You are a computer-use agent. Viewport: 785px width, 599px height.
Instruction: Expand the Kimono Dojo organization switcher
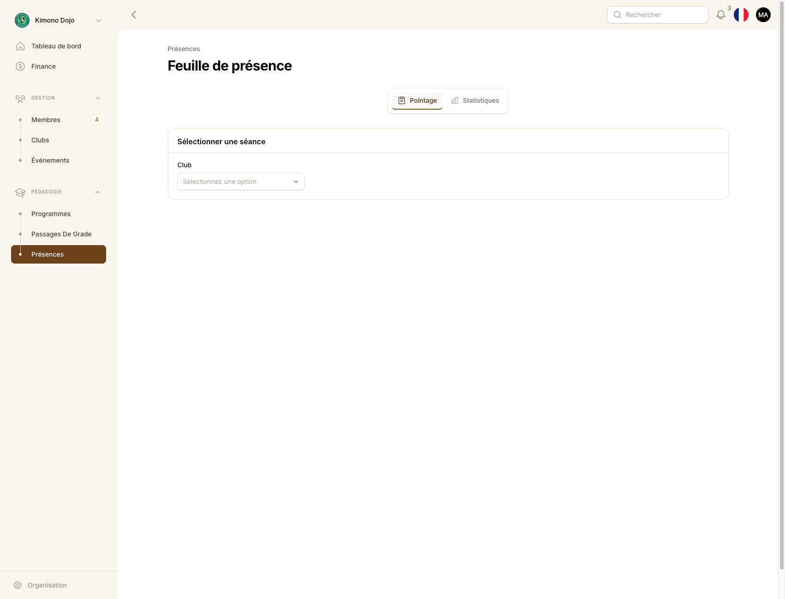click(98, 20)
